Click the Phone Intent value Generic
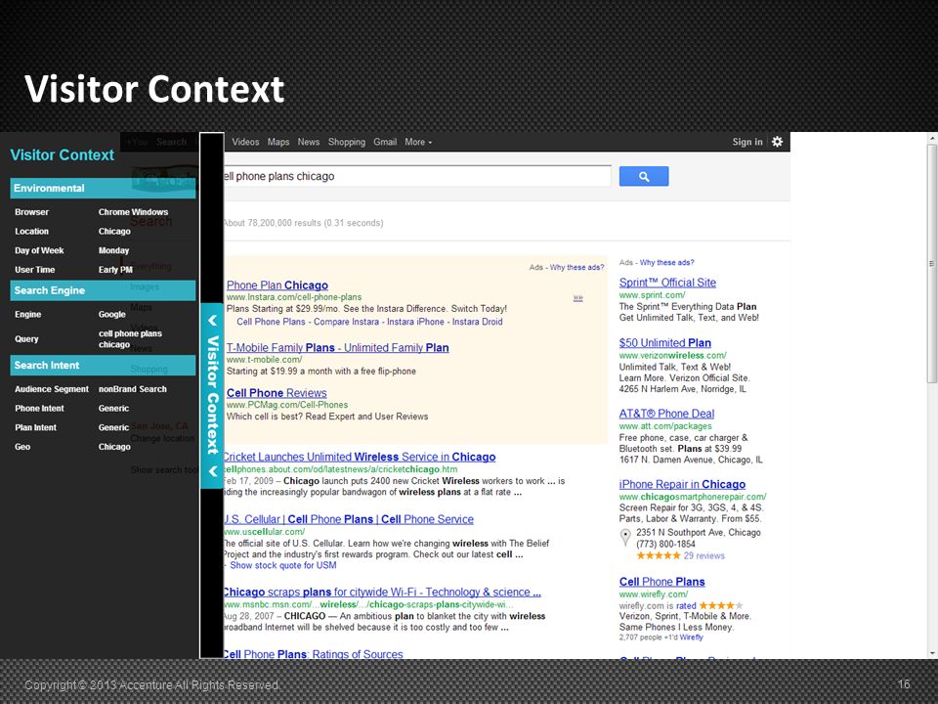938x704 pixels. pyautogui.click(x=113, y=409)
